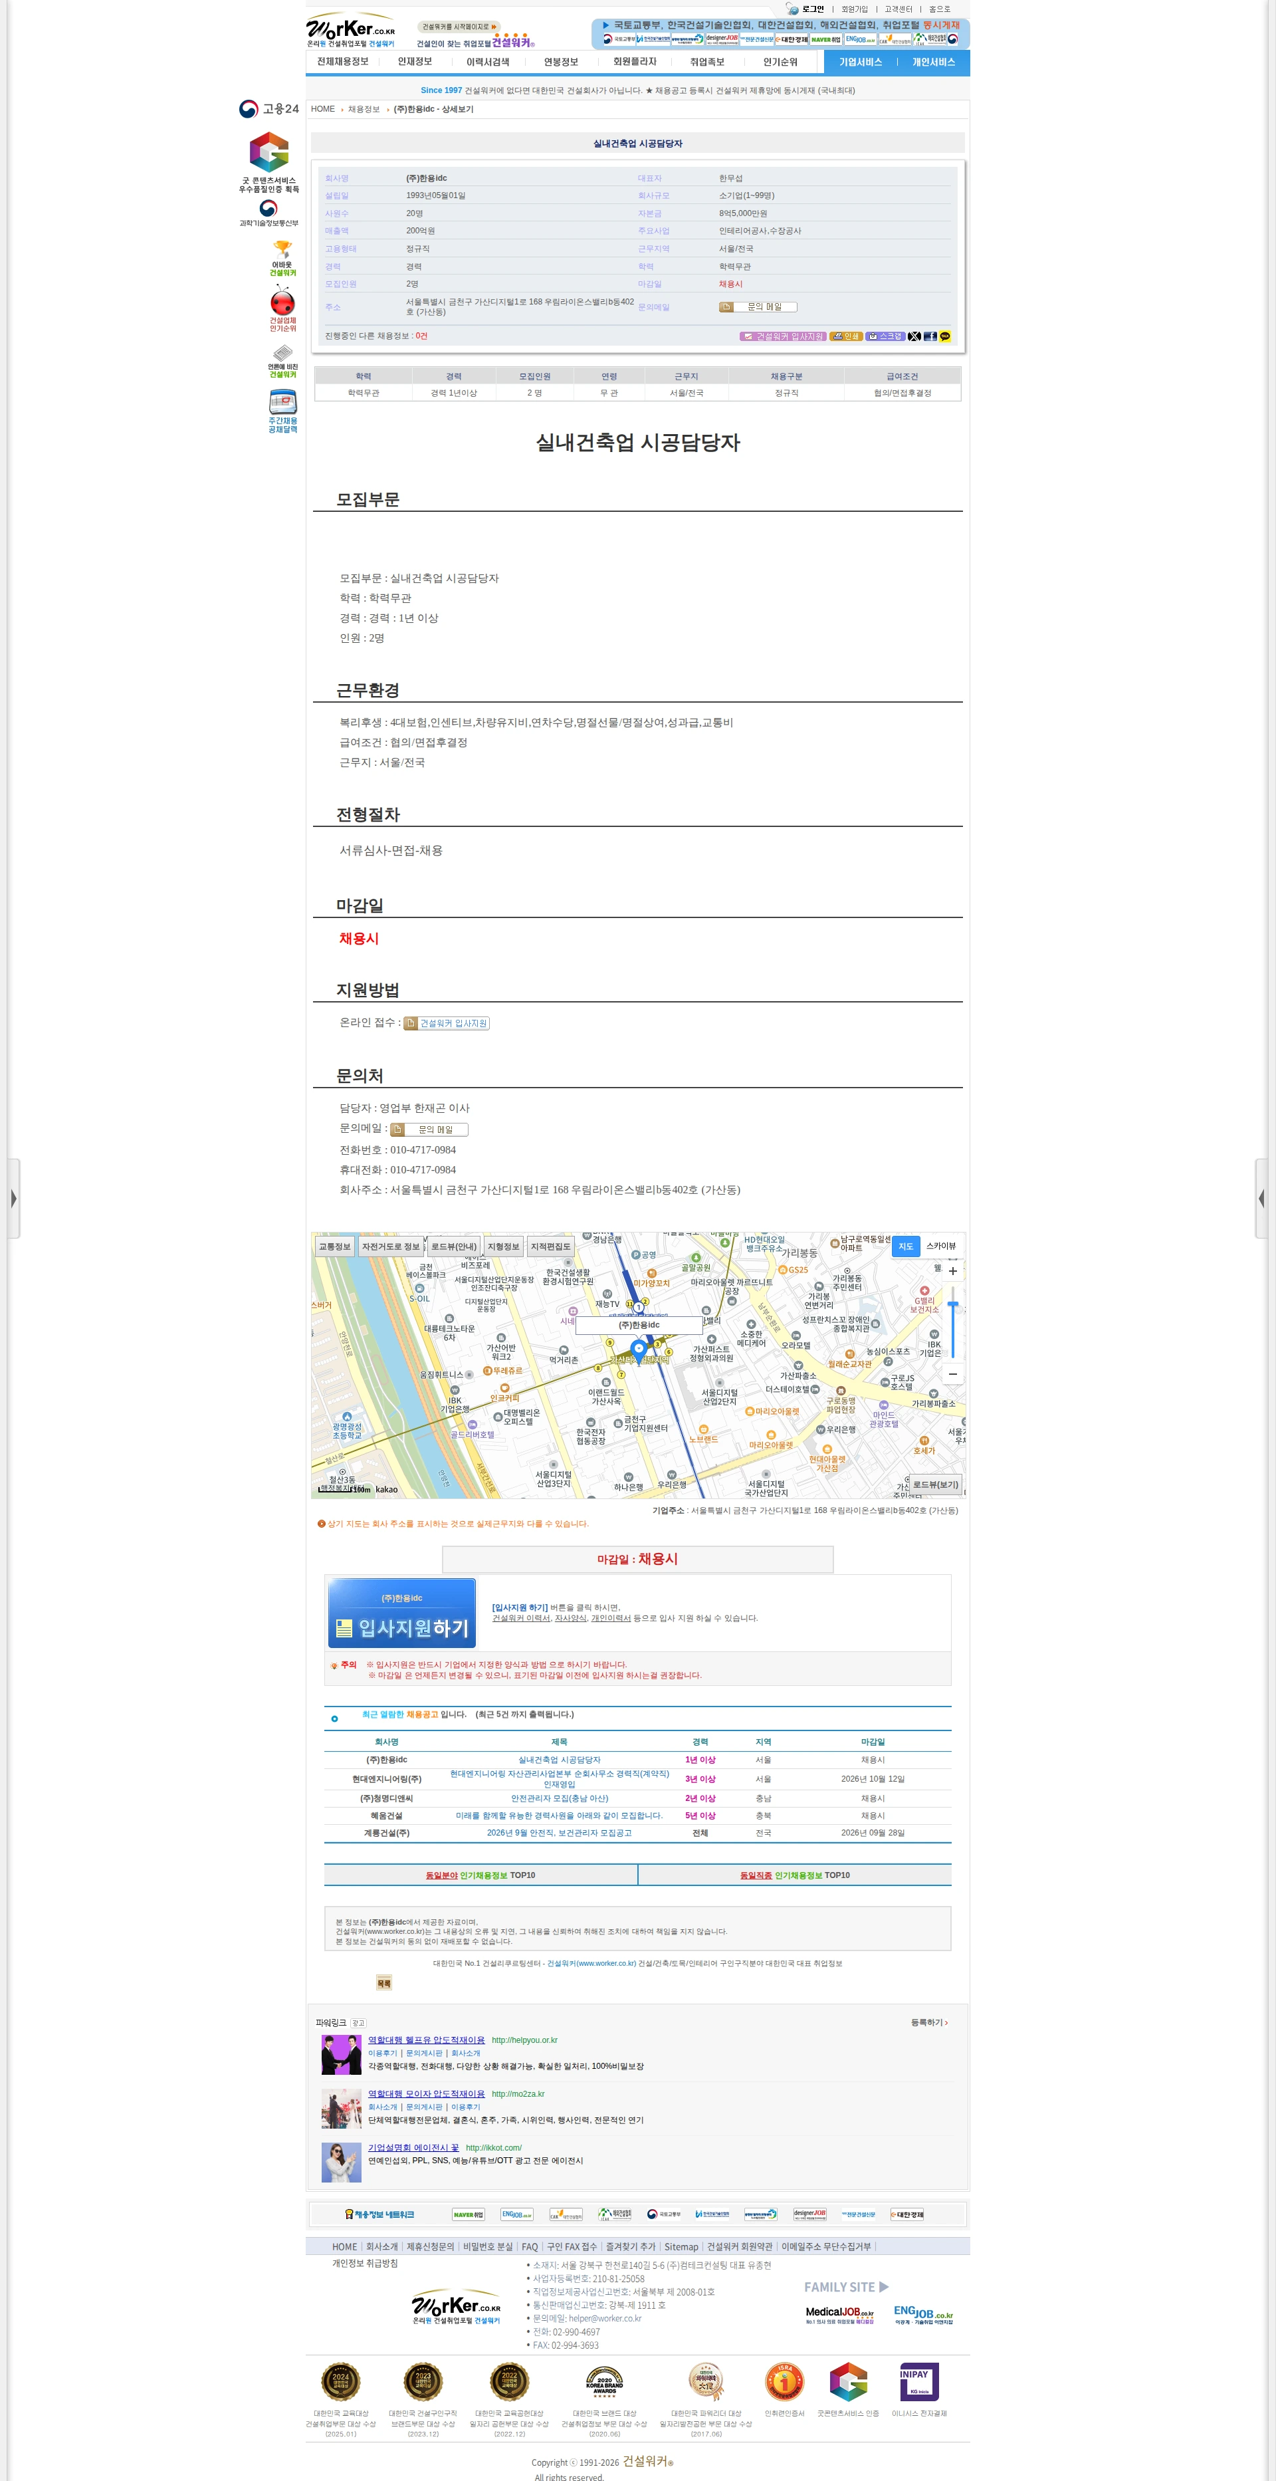
Task: Click 건설워커 입사지원 button under 지원방법
Action: coord(446,1023)
